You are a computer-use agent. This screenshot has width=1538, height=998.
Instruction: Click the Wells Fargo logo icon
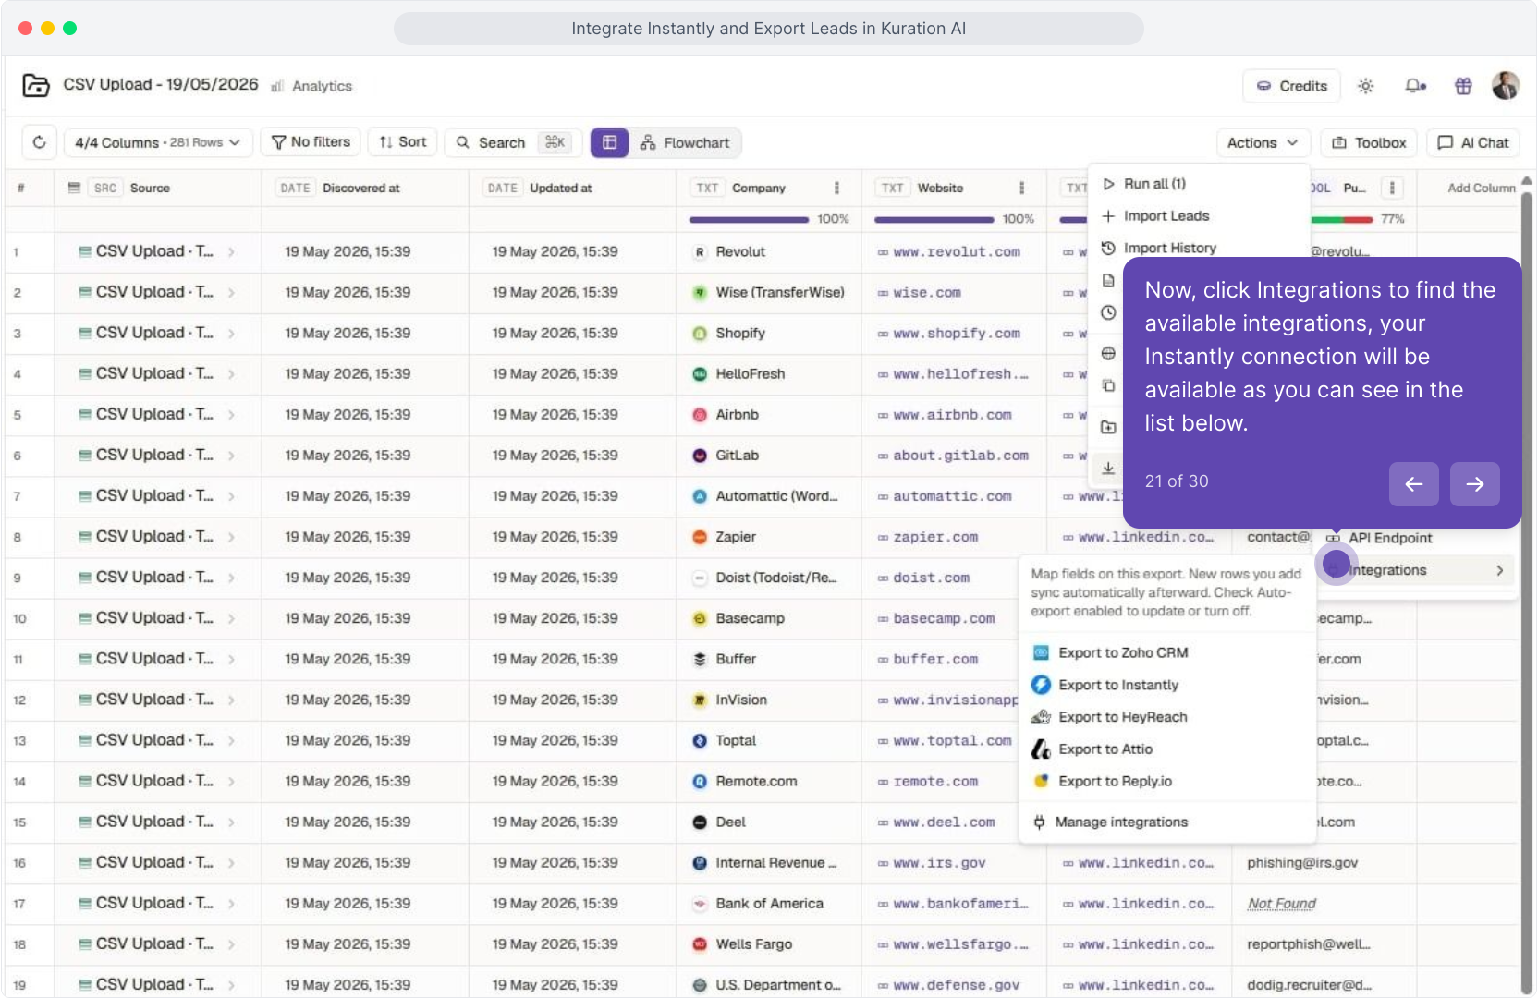(700, 944)
